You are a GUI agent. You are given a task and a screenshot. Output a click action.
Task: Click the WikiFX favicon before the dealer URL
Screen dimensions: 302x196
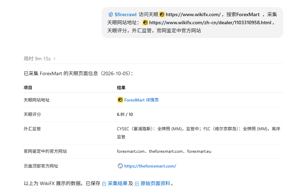pos(145,22)
